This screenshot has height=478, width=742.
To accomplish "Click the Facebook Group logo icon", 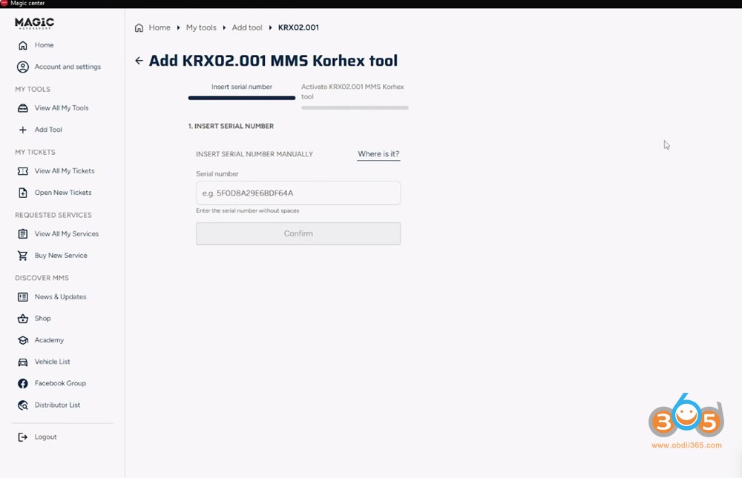I will click(23, 383).
